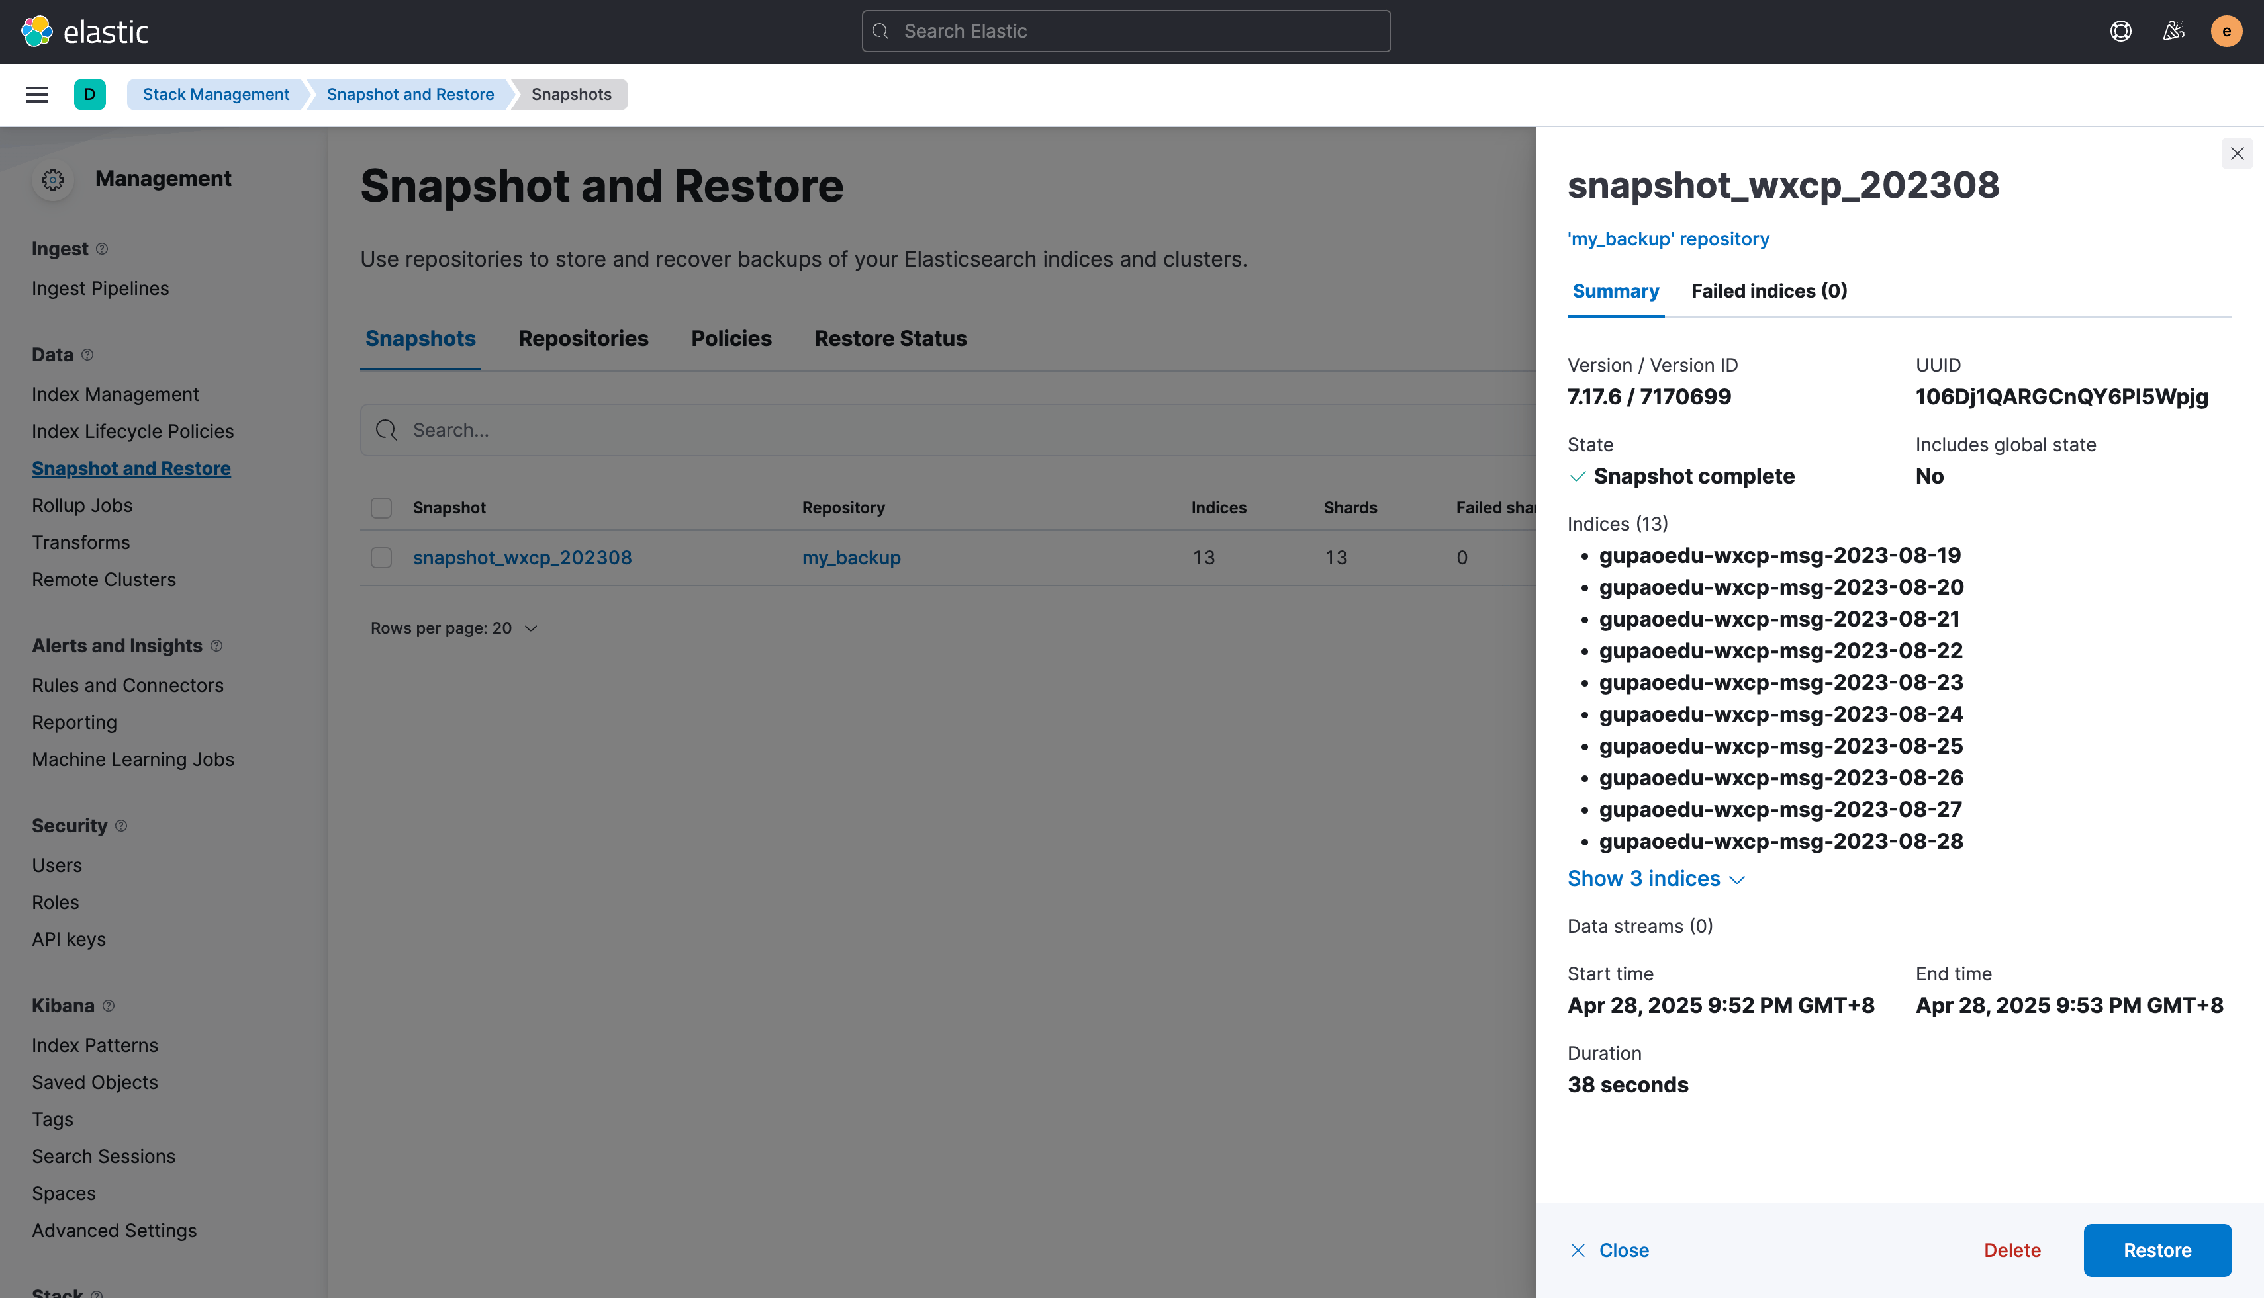Click the Delete button
This screenshot has height=1298, width=2264.
tap(2012, 1251)
